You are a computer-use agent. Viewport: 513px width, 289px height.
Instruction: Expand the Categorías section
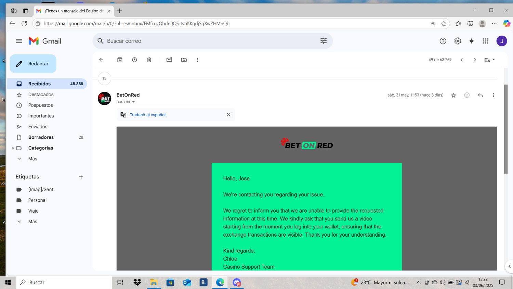[x=13, y=148]
